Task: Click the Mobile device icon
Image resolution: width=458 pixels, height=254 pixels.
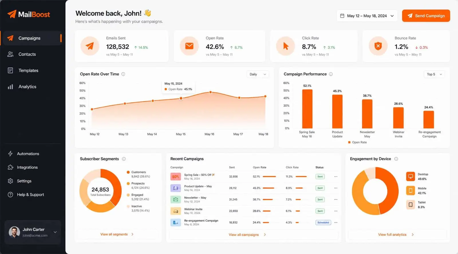Action: 410,190
